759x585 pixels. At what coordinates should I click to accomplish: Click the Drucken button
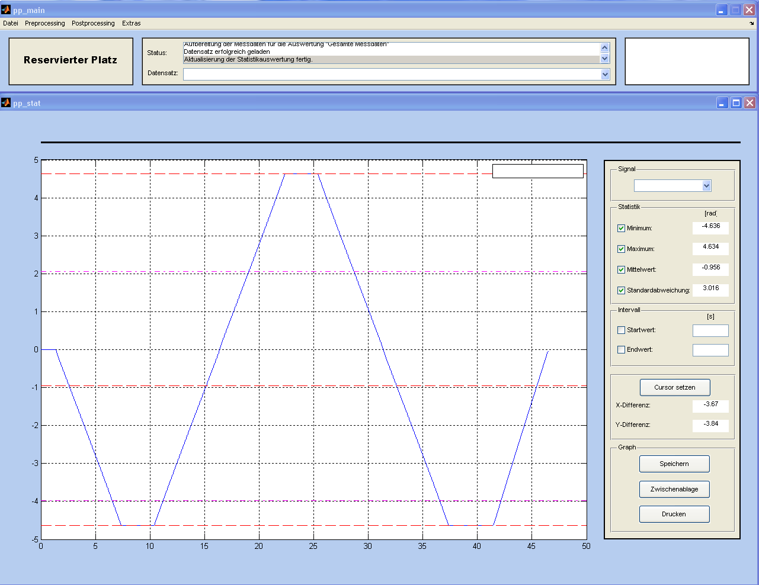click(x=674, y=515)
